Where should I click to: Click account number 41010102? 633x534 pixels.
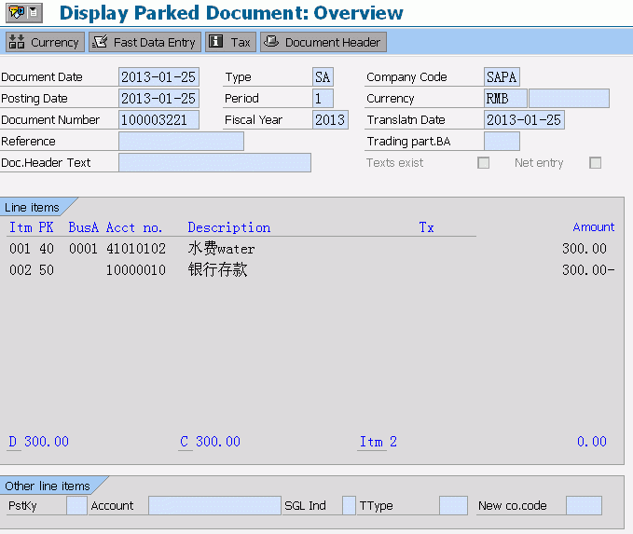(x=136, y=248)
